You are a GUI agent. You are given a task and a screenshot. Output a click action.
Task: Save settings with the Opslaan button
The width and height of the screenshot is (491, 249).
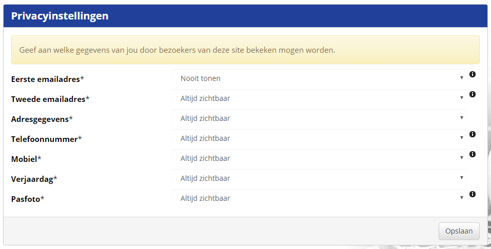coord(459,231)
